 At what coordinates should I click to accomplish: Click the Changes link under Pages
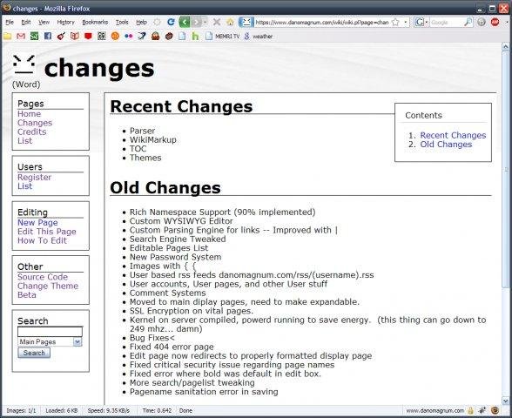coord(35,123)
